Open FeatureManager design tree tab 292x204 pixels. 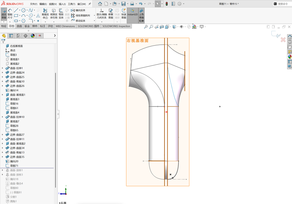tap(4, 36)
